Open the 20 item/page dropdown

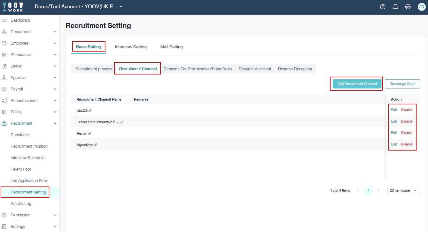point(403,190)
